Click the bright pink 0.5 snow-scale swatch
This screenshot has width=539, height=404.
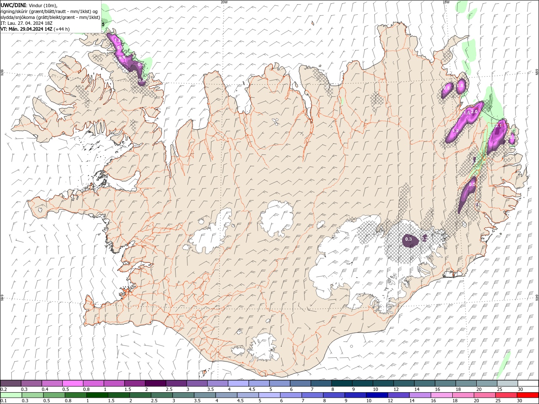click(72, 383)
